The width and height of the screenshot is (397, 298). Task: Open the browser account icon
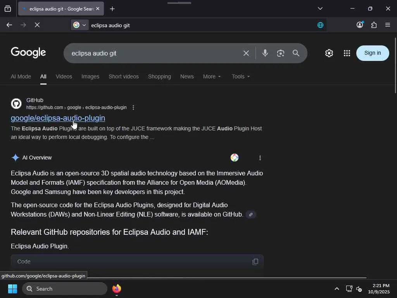tap(360, 25)
